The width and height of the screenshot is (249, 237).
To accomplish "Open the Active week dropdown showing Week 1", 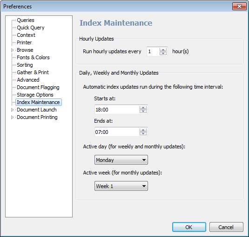I will point(121,186).
